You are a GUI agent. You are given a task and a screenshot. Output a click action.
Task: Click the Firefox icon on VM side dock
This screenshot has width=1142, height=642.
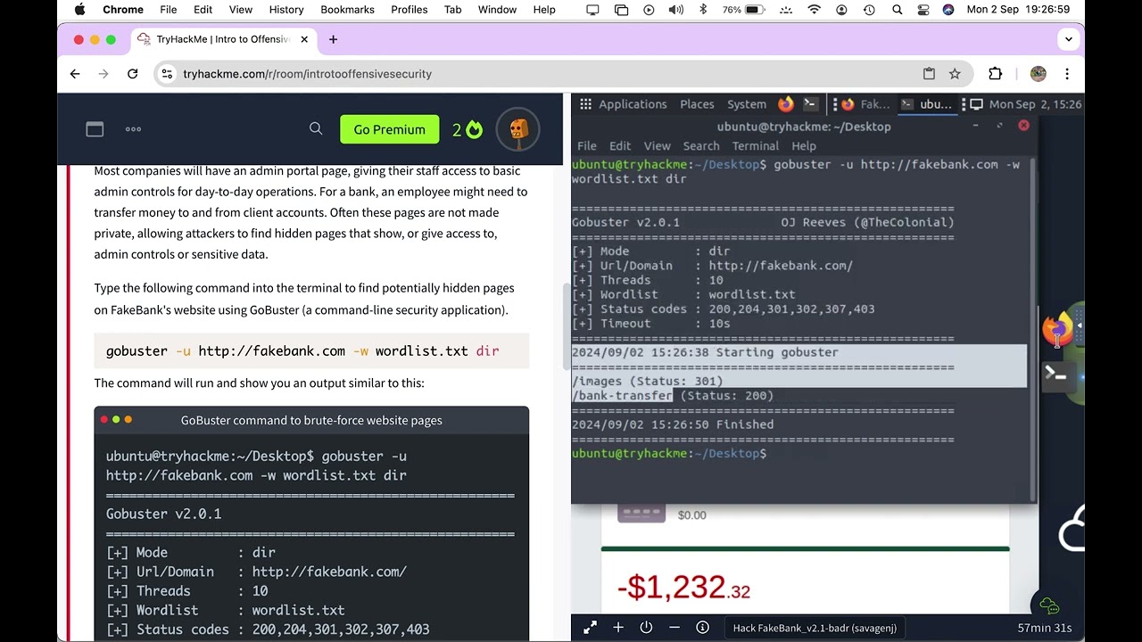tap(1058, 329)
